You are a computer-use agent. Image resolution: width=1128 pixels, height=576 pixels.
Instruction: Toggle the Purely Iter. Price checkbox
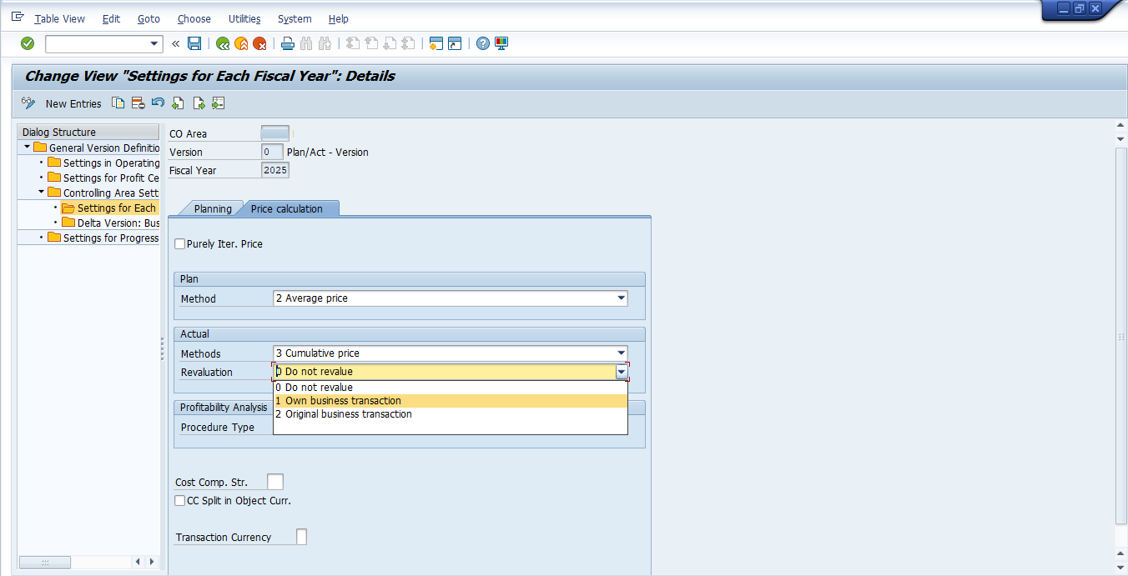pyautogui.click(x=179, y=244)
